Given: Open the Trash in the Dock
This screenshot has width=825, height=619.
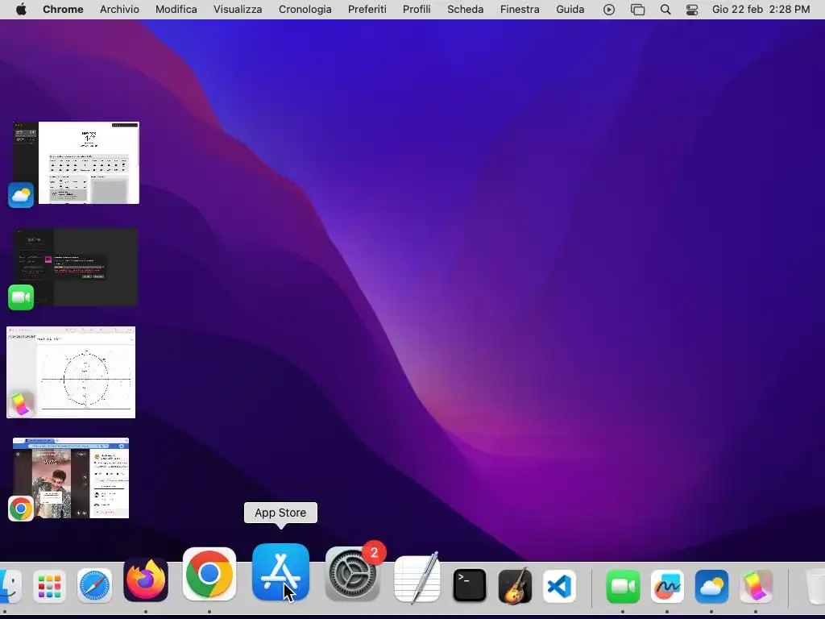Looking at the screenshot, I should [x=815, y=586].
